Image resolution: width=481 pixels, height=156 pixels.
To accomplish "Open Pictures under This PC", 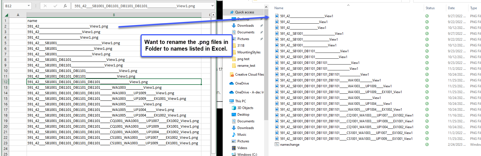I will [243, 141].
